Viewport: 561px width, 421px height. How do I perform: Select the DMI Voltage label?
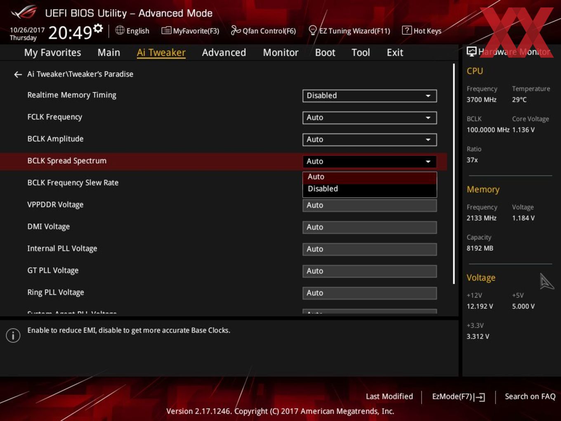coord(48,227)
